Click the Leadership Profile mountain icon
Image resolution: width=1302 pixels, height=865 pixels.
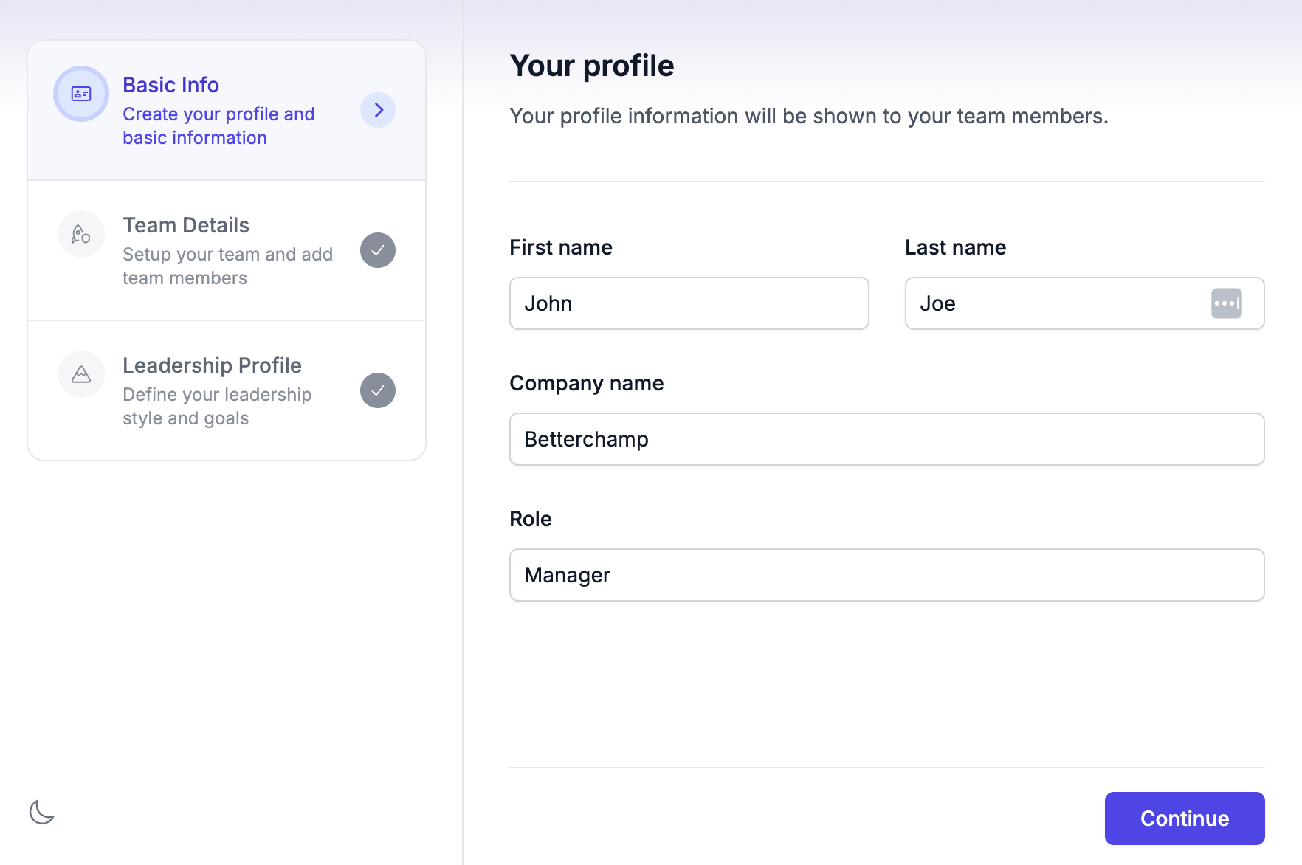click(81, 375)
